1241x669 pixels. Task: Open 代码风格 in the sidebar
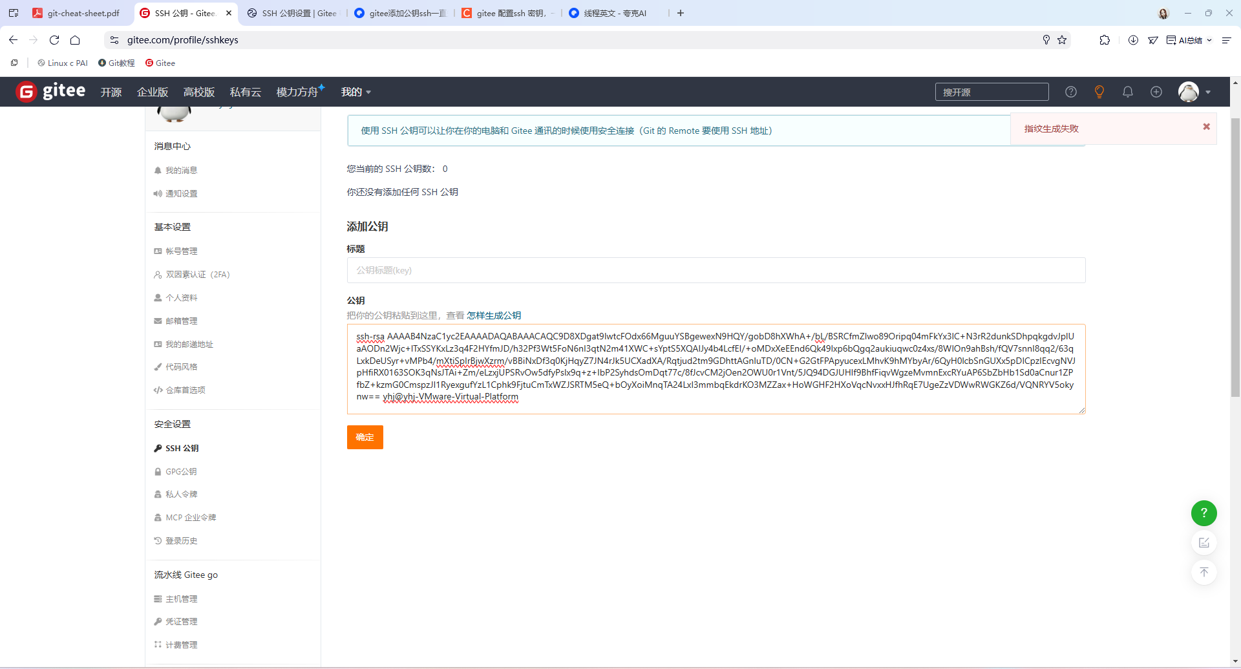175,366
